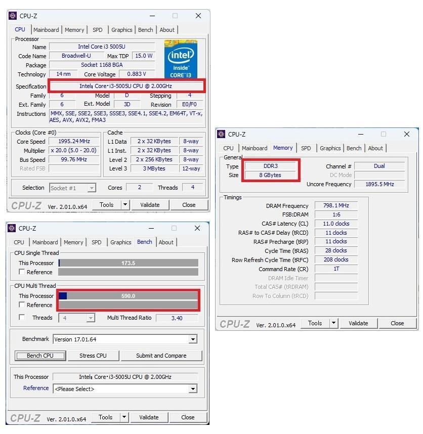Viewport: 423px width, 434px height.
Task: Click Validate in the CPU window
Action: (x=150, y=205)
